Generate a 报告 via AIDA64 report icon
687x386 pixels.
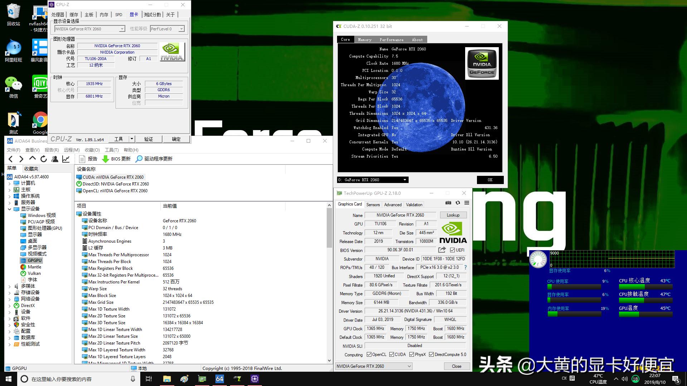(x=88, y=159)
